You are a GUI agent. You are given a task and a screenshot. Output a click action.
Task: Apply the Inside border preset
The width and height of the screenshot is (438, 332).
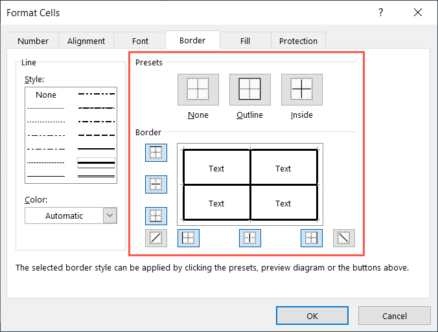tap(301, 90)
